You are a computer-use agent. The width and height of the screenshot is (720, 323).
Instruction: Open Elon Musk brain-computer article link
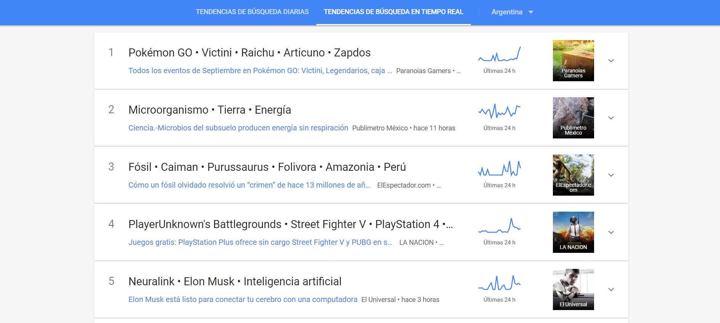click(x=243, y=299)
